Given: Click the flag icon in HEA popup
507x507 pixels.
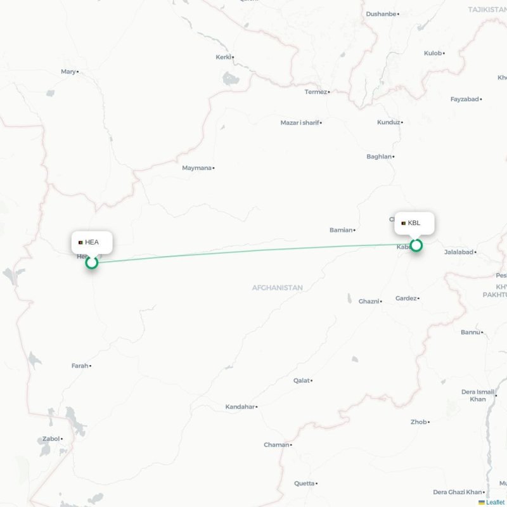Looking at the screenshot, I should (x=80, y=243).
